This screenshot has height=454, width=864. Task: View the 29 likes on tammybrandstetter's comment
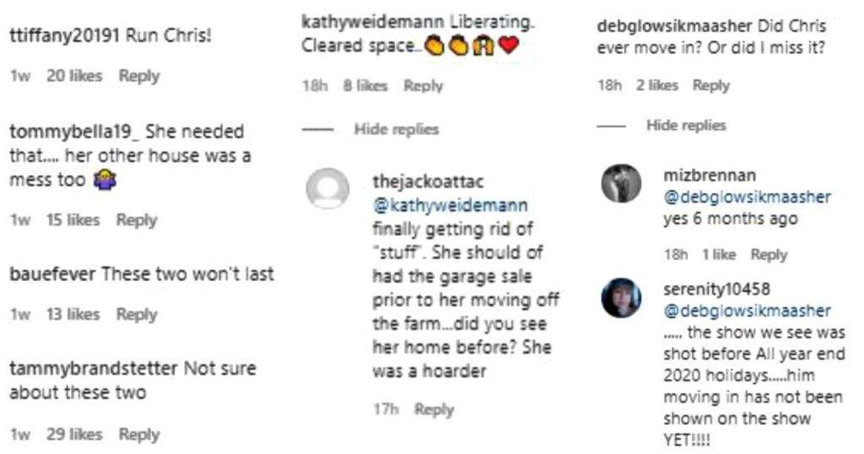(x=74, y=435)
